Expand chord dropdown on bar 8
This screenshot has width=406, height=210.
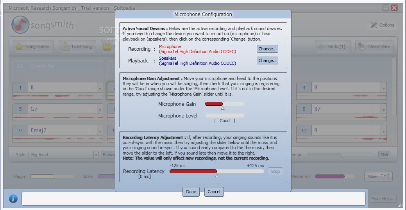[384, 110]
